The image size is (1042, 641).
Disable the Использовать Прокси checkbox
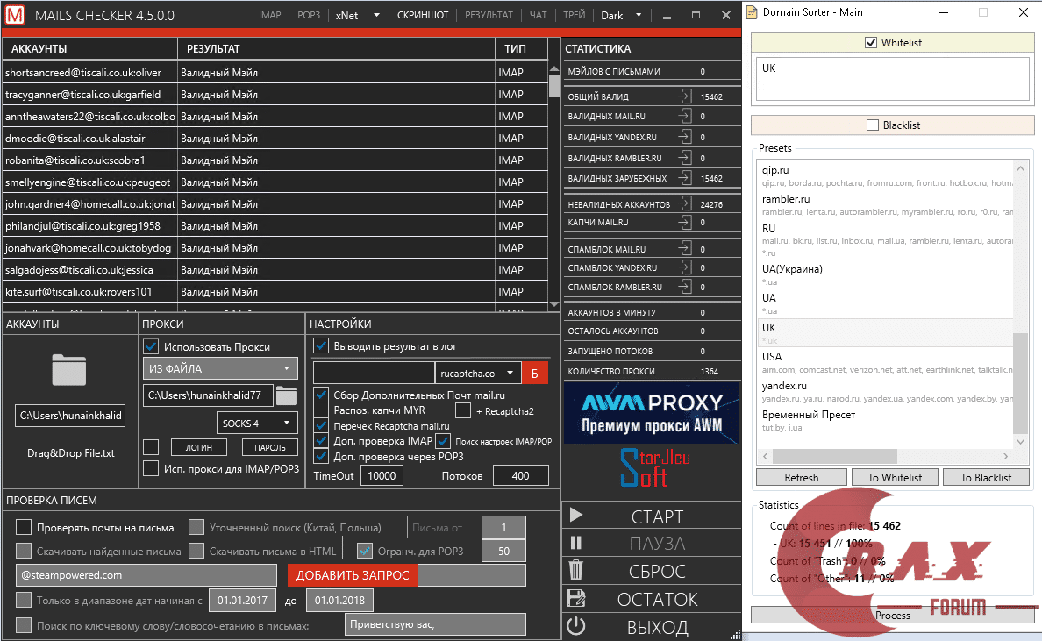153,345
